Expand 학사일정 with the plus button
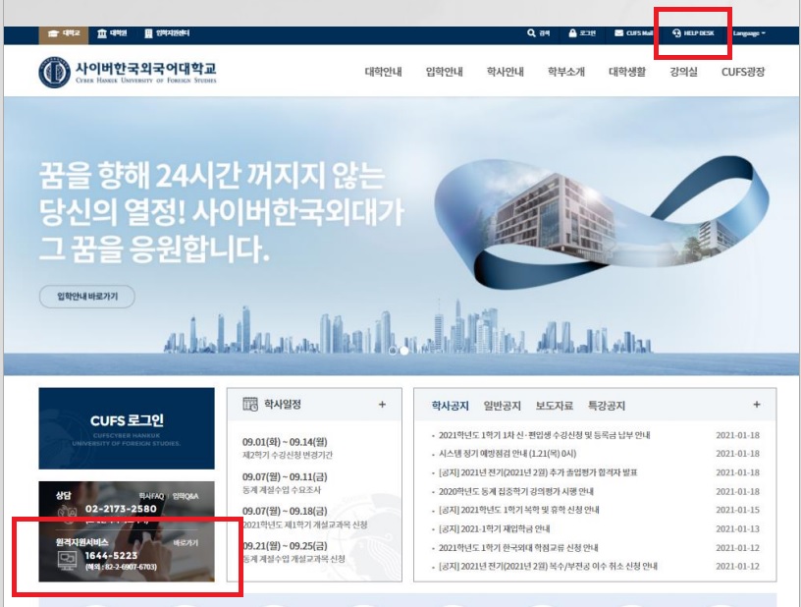 pyautogui.click(x=382, y=405)
